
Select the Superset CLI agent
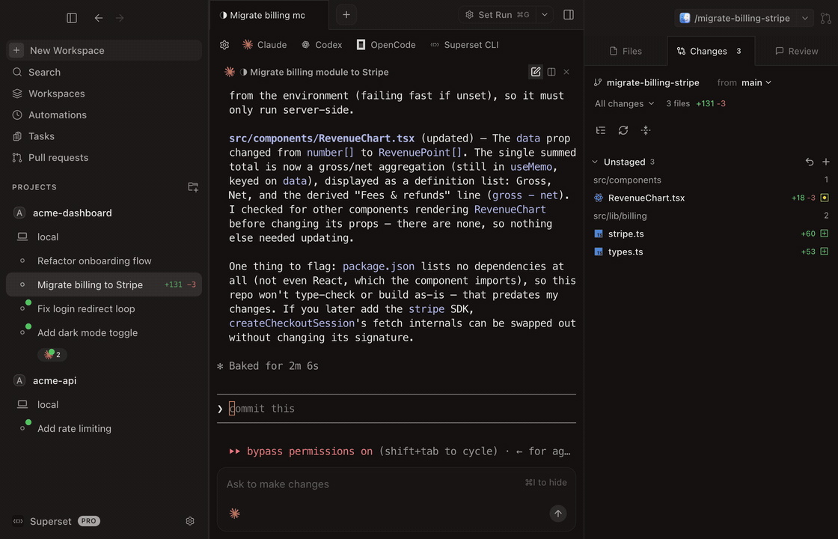465,45
